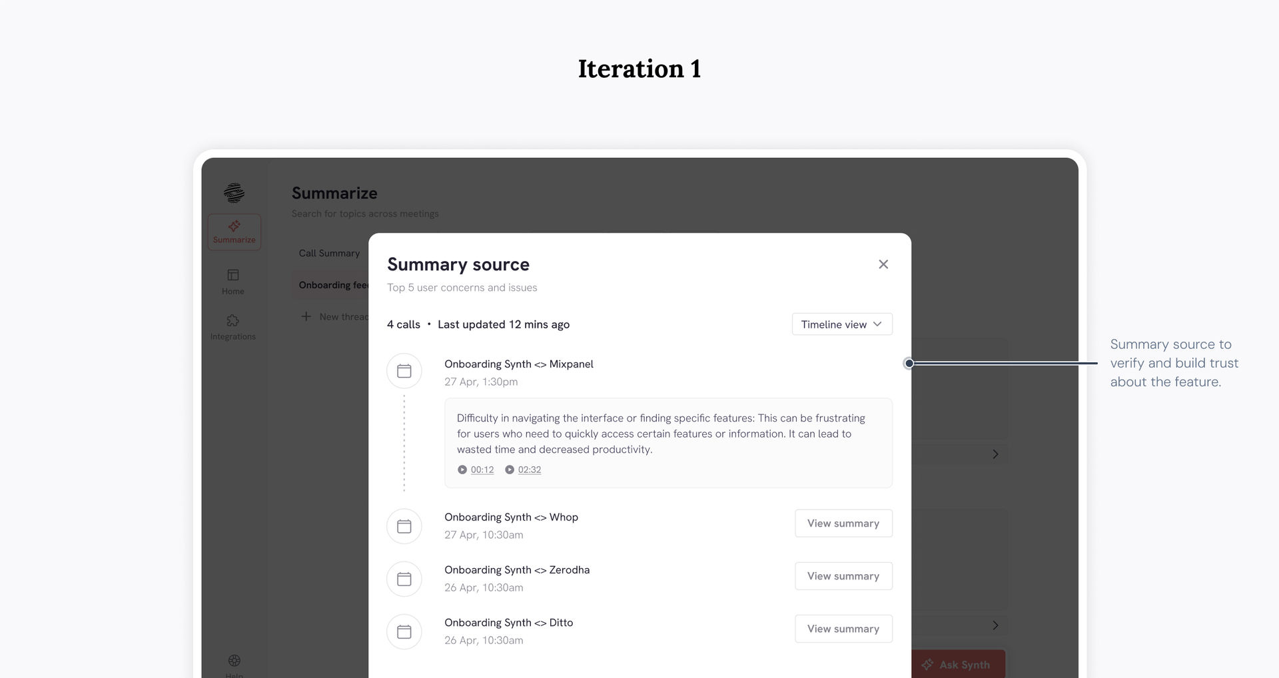The image size is (1279, 678).
Task: Click the lower right-chevron behind the dialog
Action: click(995, 625)
